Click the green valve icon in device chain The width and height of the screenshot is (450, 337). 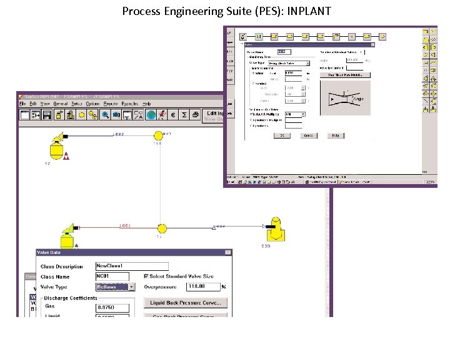(259, 36)
